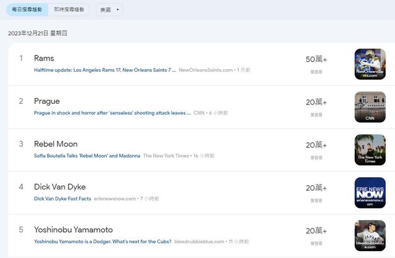Open the Sofia Boutella Rebel Moon article
The width and height of the screenshot is (395, 258).
[87, 156]
